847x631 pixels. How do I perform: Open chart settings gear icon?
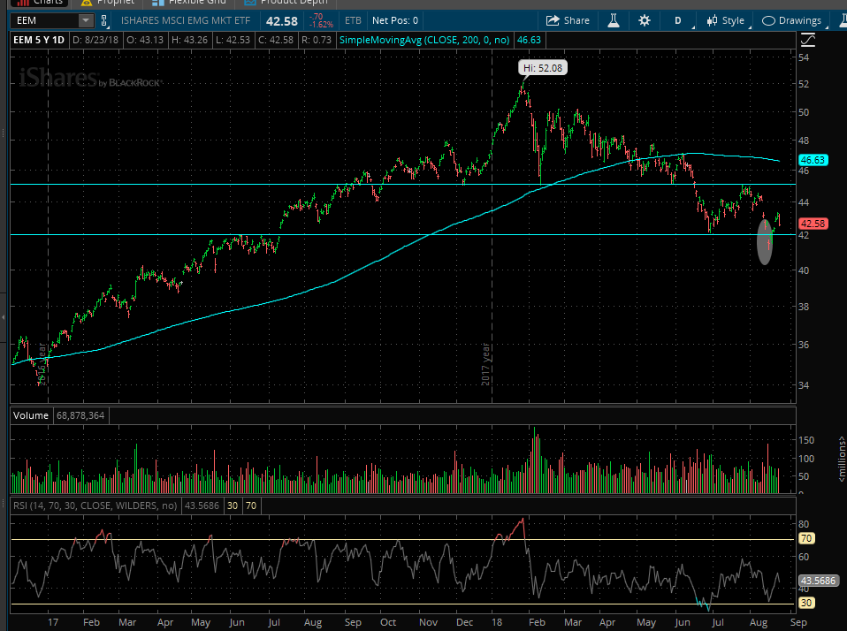tap(644, 20)
